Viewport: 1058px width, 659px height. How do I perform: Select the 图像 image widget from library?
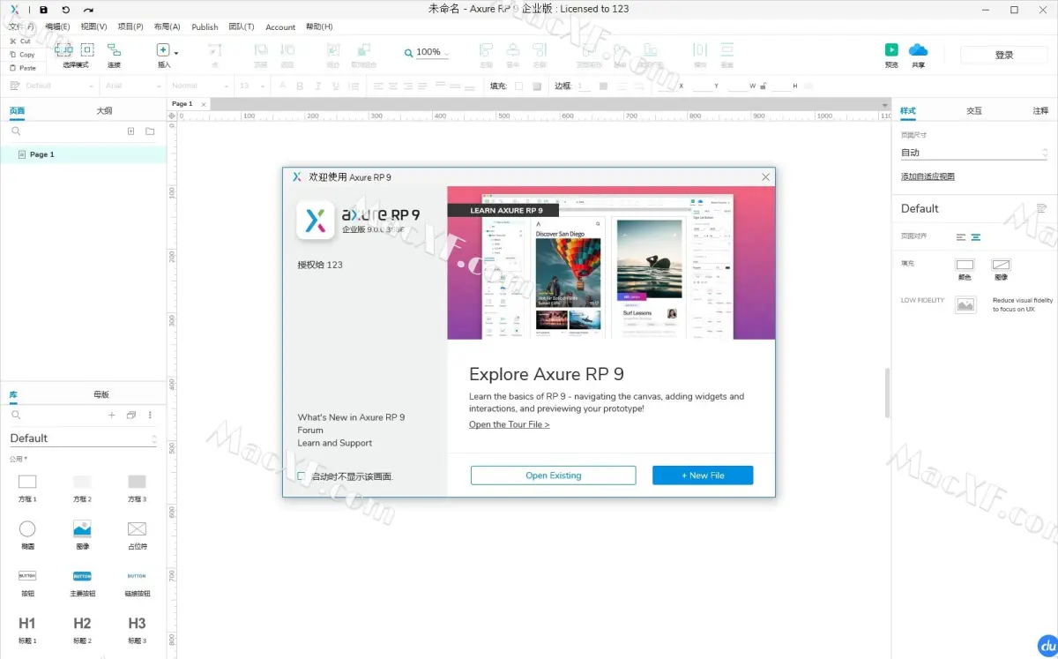(82, 529)
